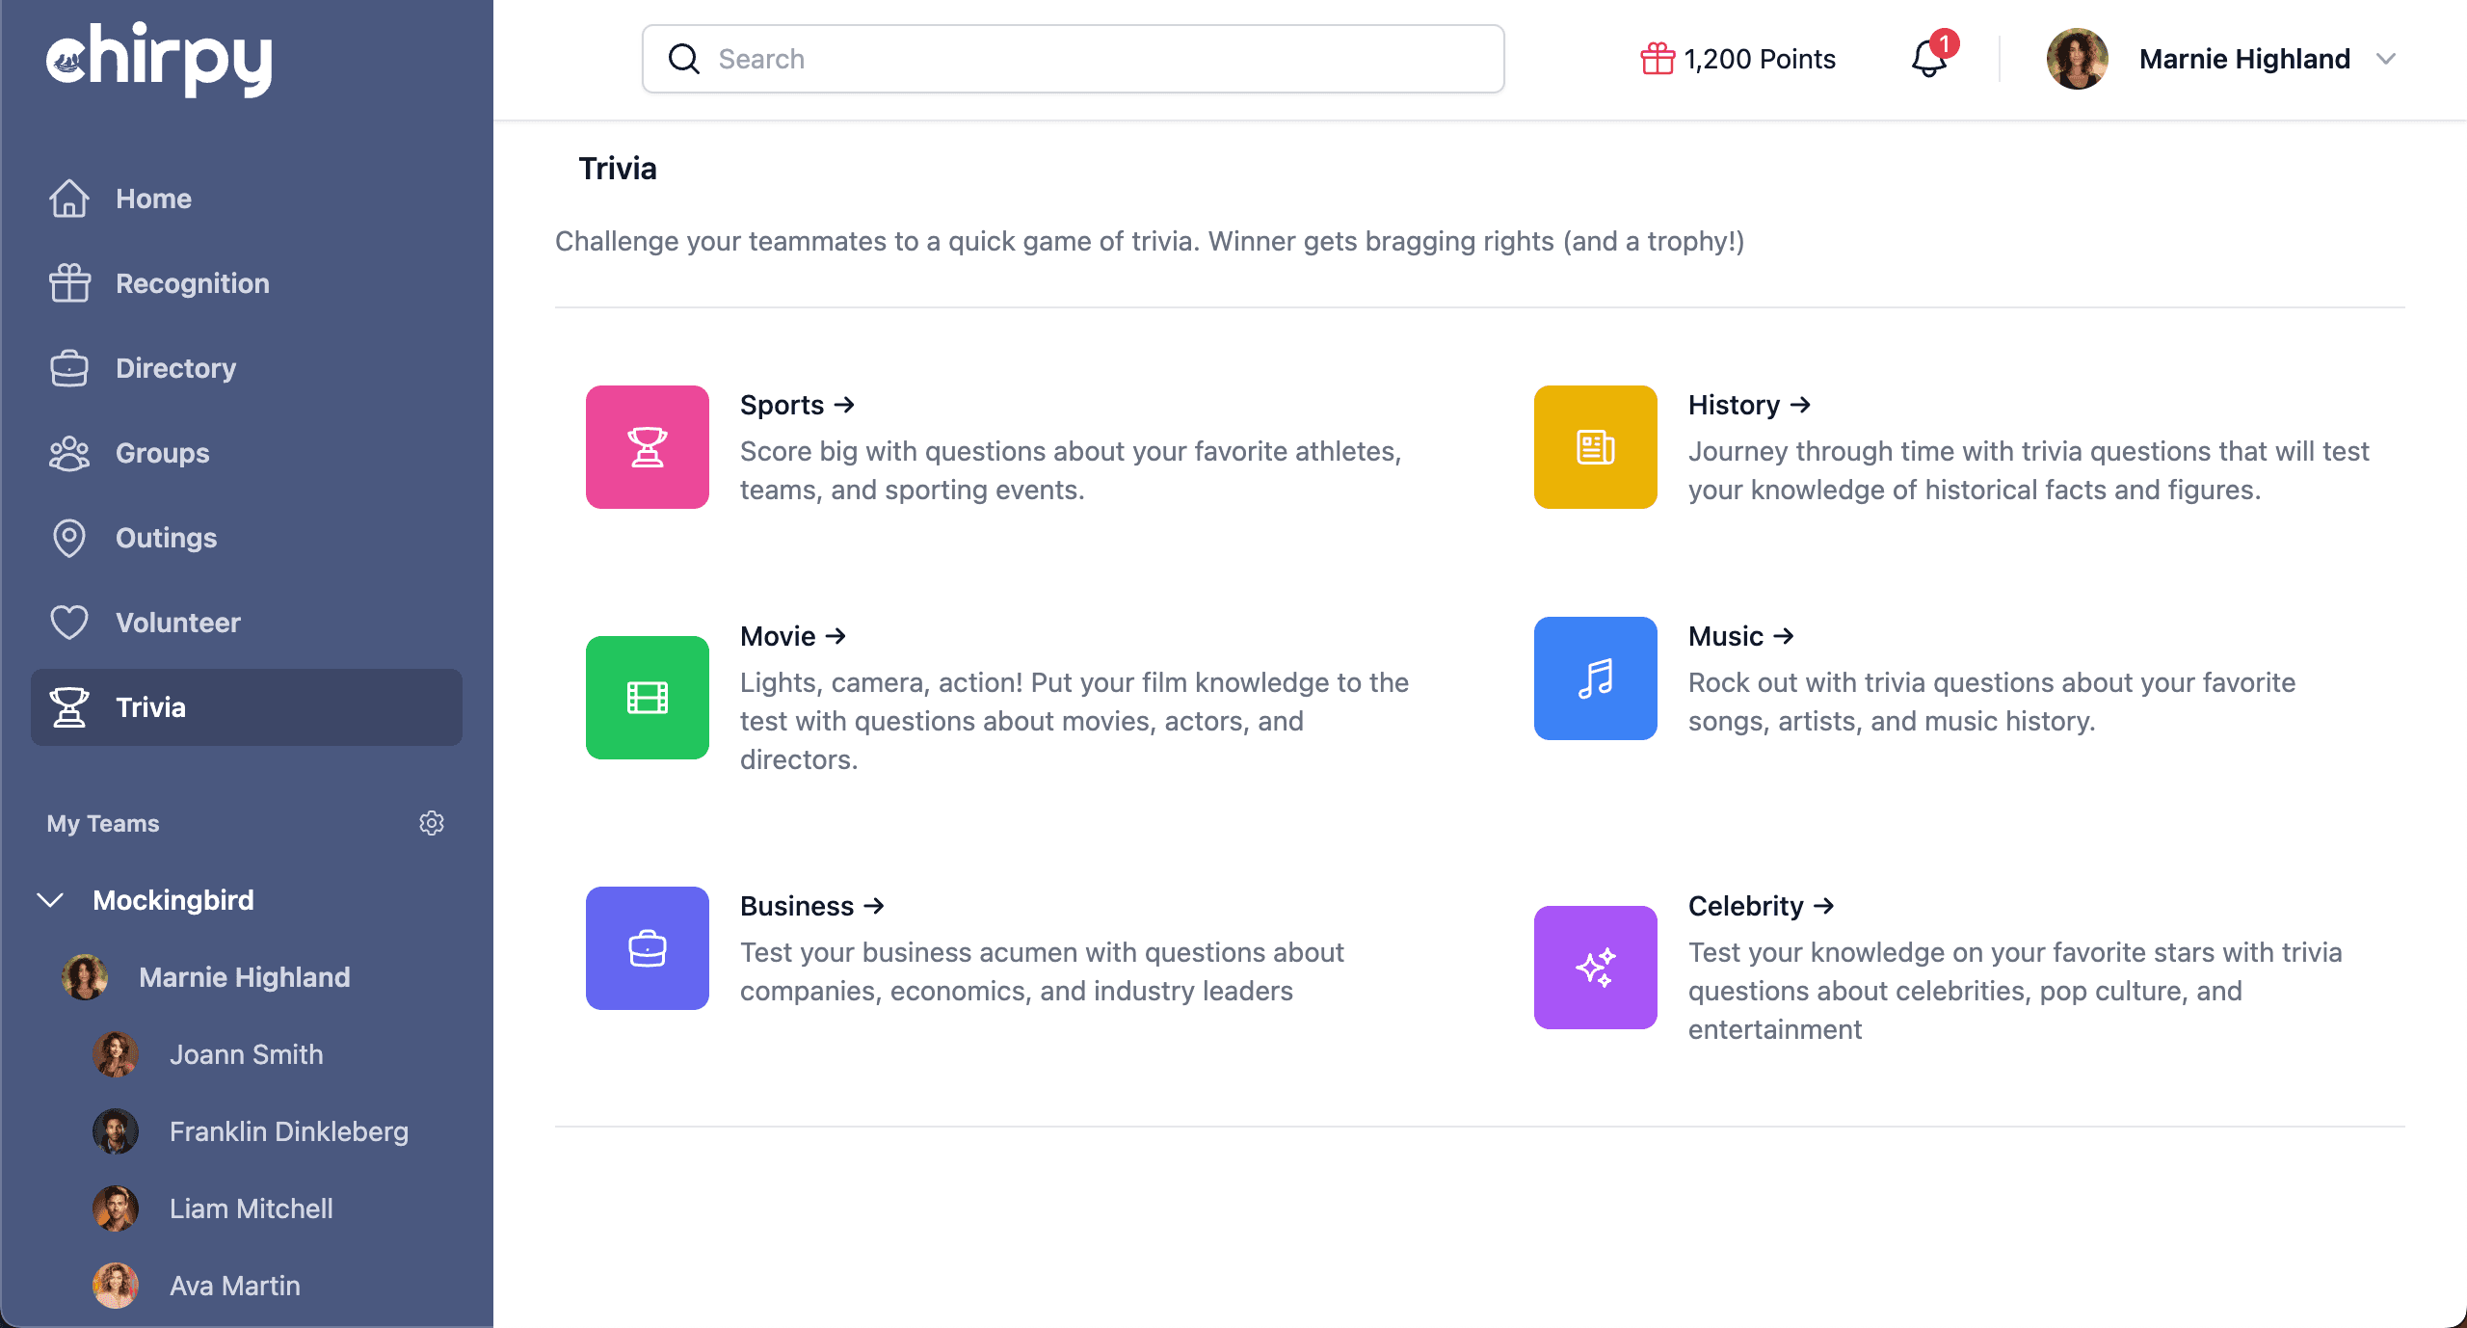Viewport: 2467px width, 1328px height.
Task: Click the Business trivia category icon
Action: (646, 948)
